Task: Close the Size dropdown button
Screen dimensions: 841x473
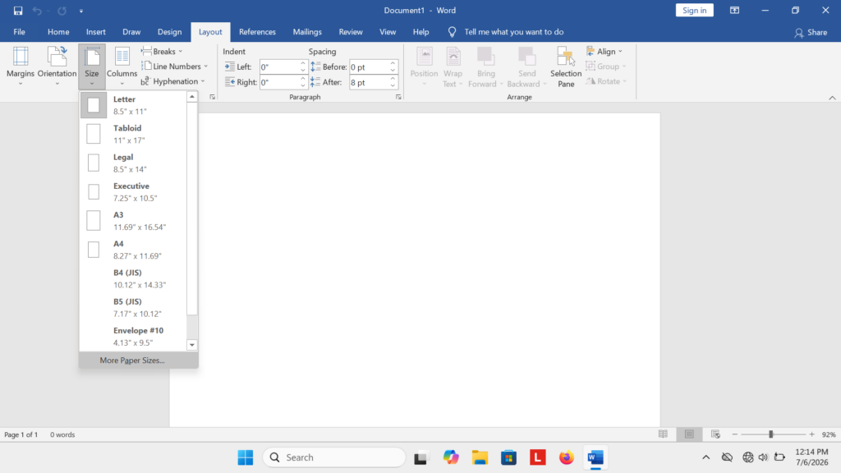Action: [x=92, y=67]
